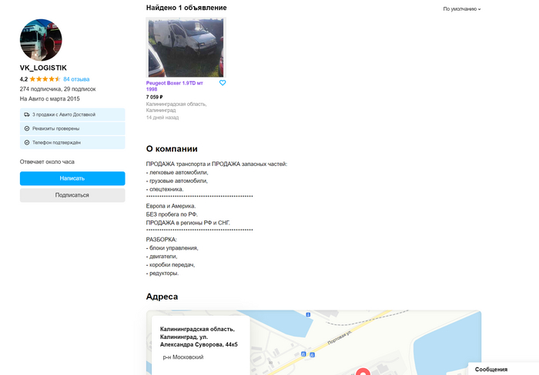This screenshot has width=539, height=375.
Task: Click the Реквизиты проверены badge text
Action: 55,128
